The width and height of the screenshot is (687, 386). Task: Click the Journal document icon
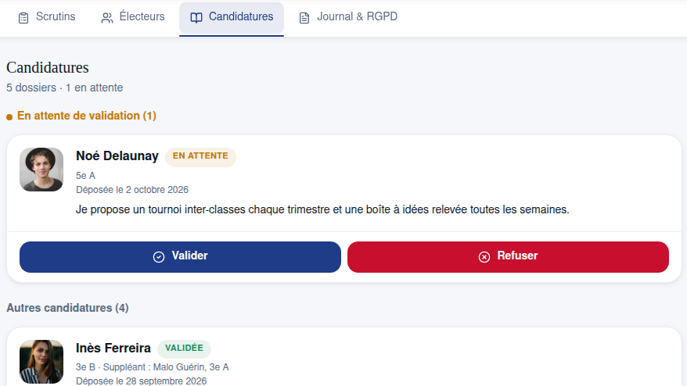(x=304, y=18)
